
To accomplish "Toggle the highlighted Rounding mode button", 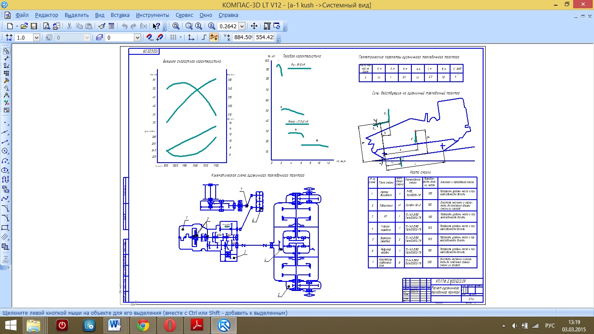I will [214, 37].
